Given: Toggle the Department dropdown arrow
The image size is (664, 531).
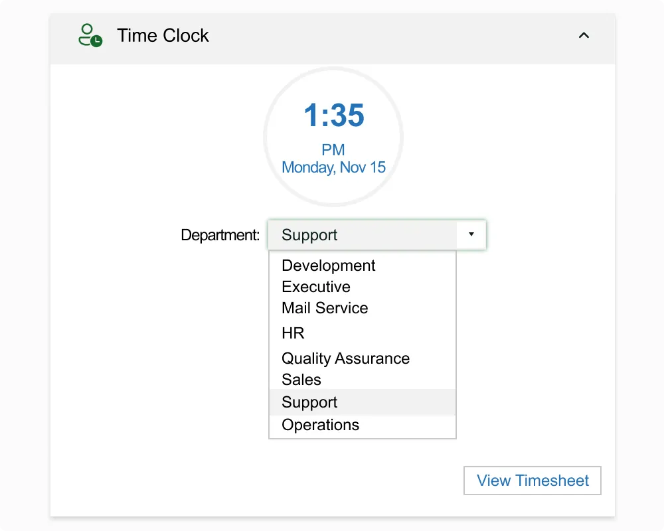Looking at the screenshot, I should [x=471, y=235].
